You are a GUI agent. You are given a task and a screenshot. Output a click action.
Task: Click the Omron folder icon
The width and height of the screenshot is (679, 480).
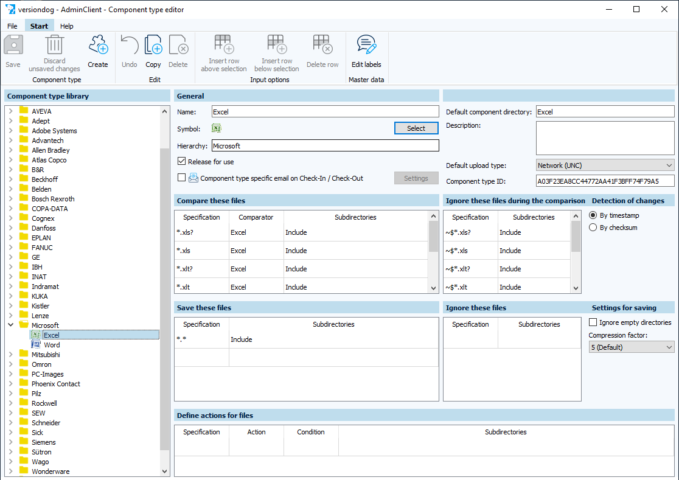[24, 364]
